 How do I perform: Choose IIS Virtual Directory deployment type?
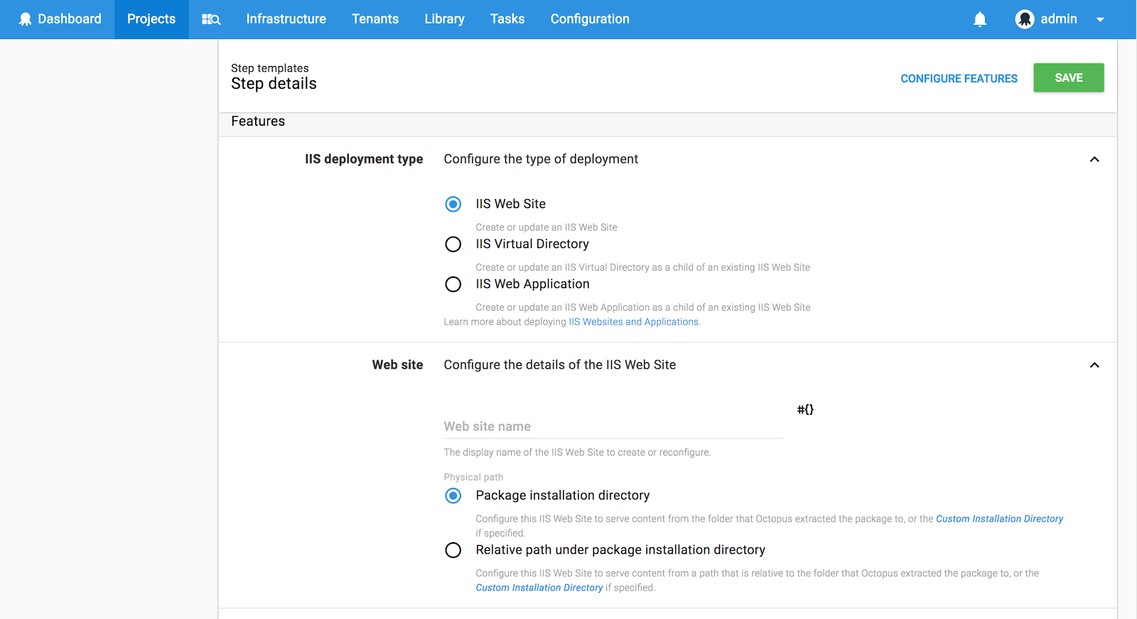[x=453, y=244]
